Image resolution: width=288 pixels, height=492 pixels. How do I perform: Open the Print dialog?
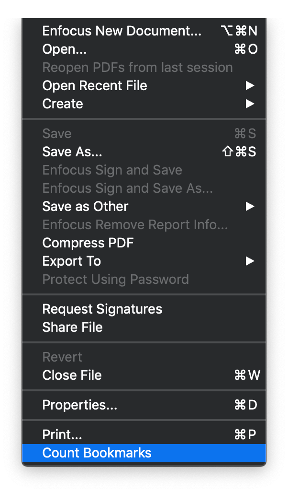(62, 434)
